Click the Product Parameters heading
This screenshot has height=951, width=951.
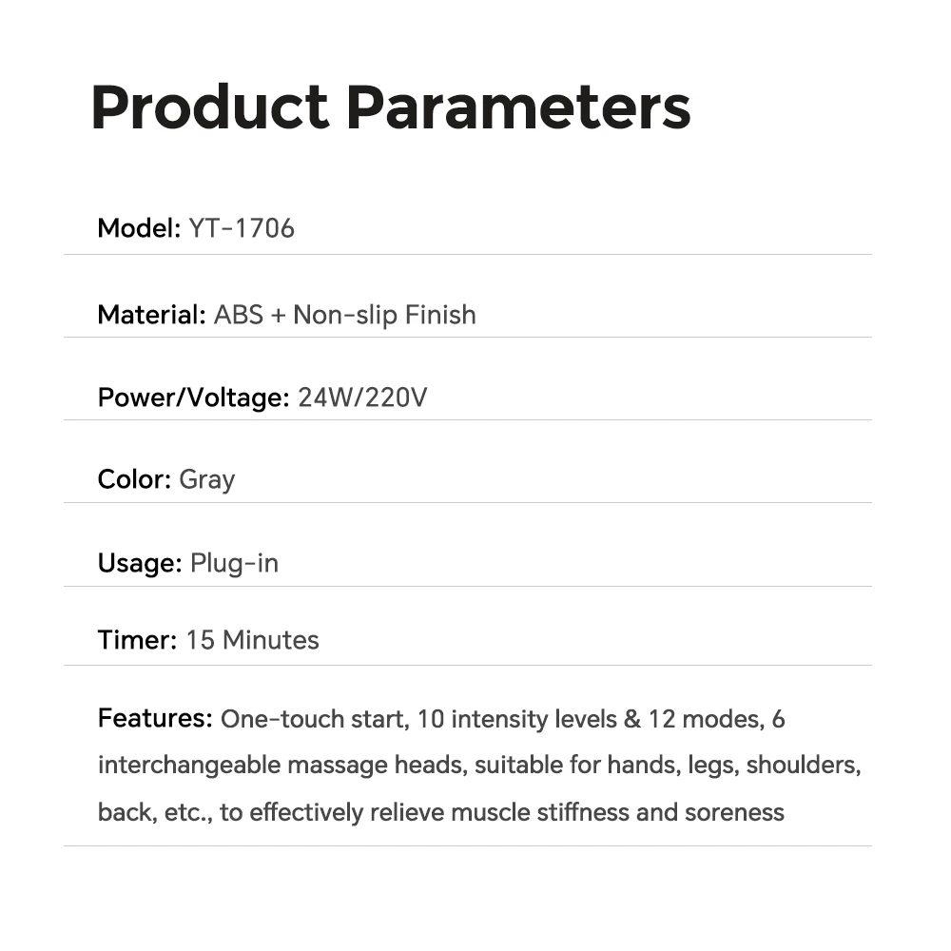pos(391,107)
